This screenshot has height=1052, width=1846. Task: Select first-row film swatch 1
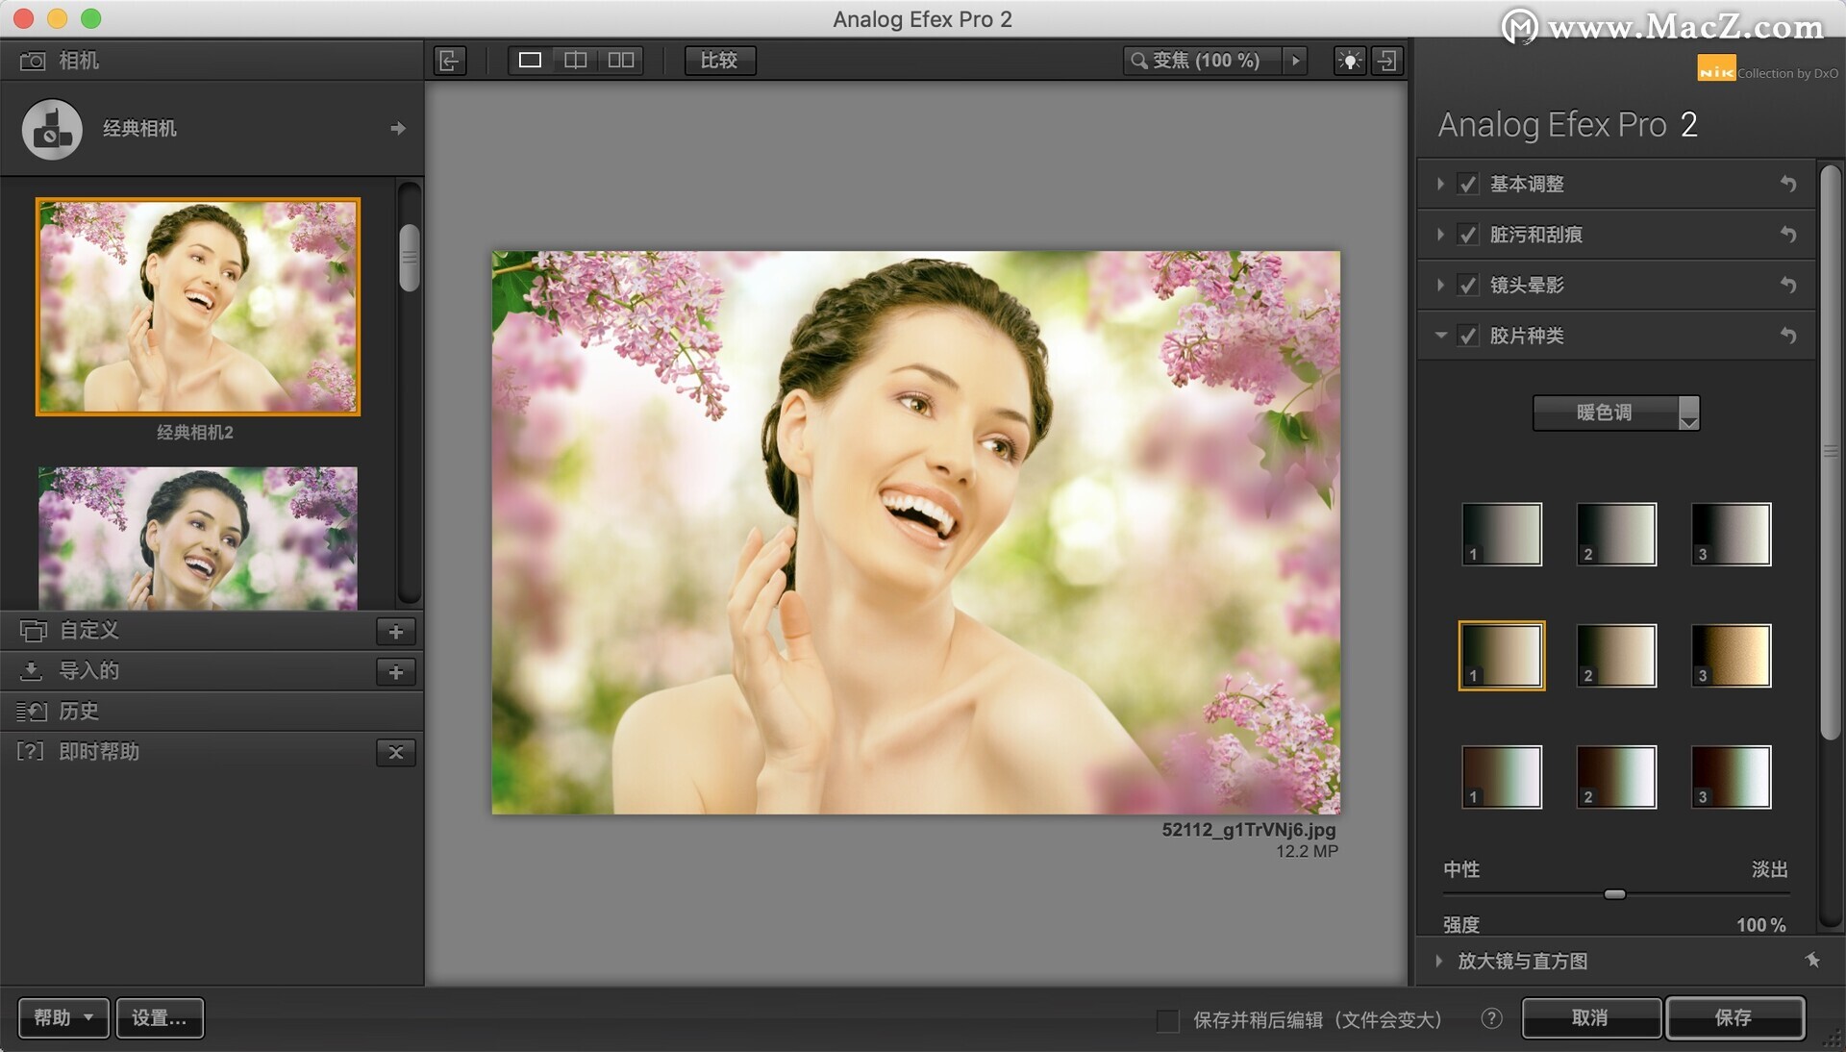1502,534
